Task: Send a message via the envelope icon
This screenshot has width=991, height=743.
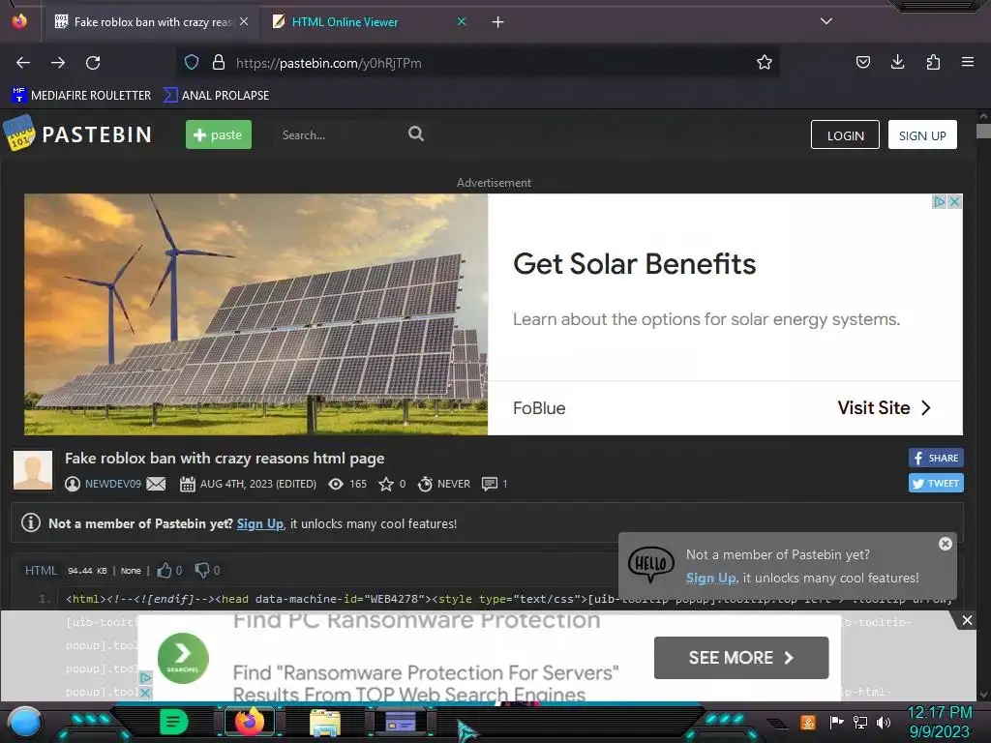Action: 156,484
